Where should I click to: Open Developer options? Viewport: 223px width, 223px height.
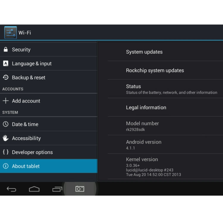pos(49,152)
